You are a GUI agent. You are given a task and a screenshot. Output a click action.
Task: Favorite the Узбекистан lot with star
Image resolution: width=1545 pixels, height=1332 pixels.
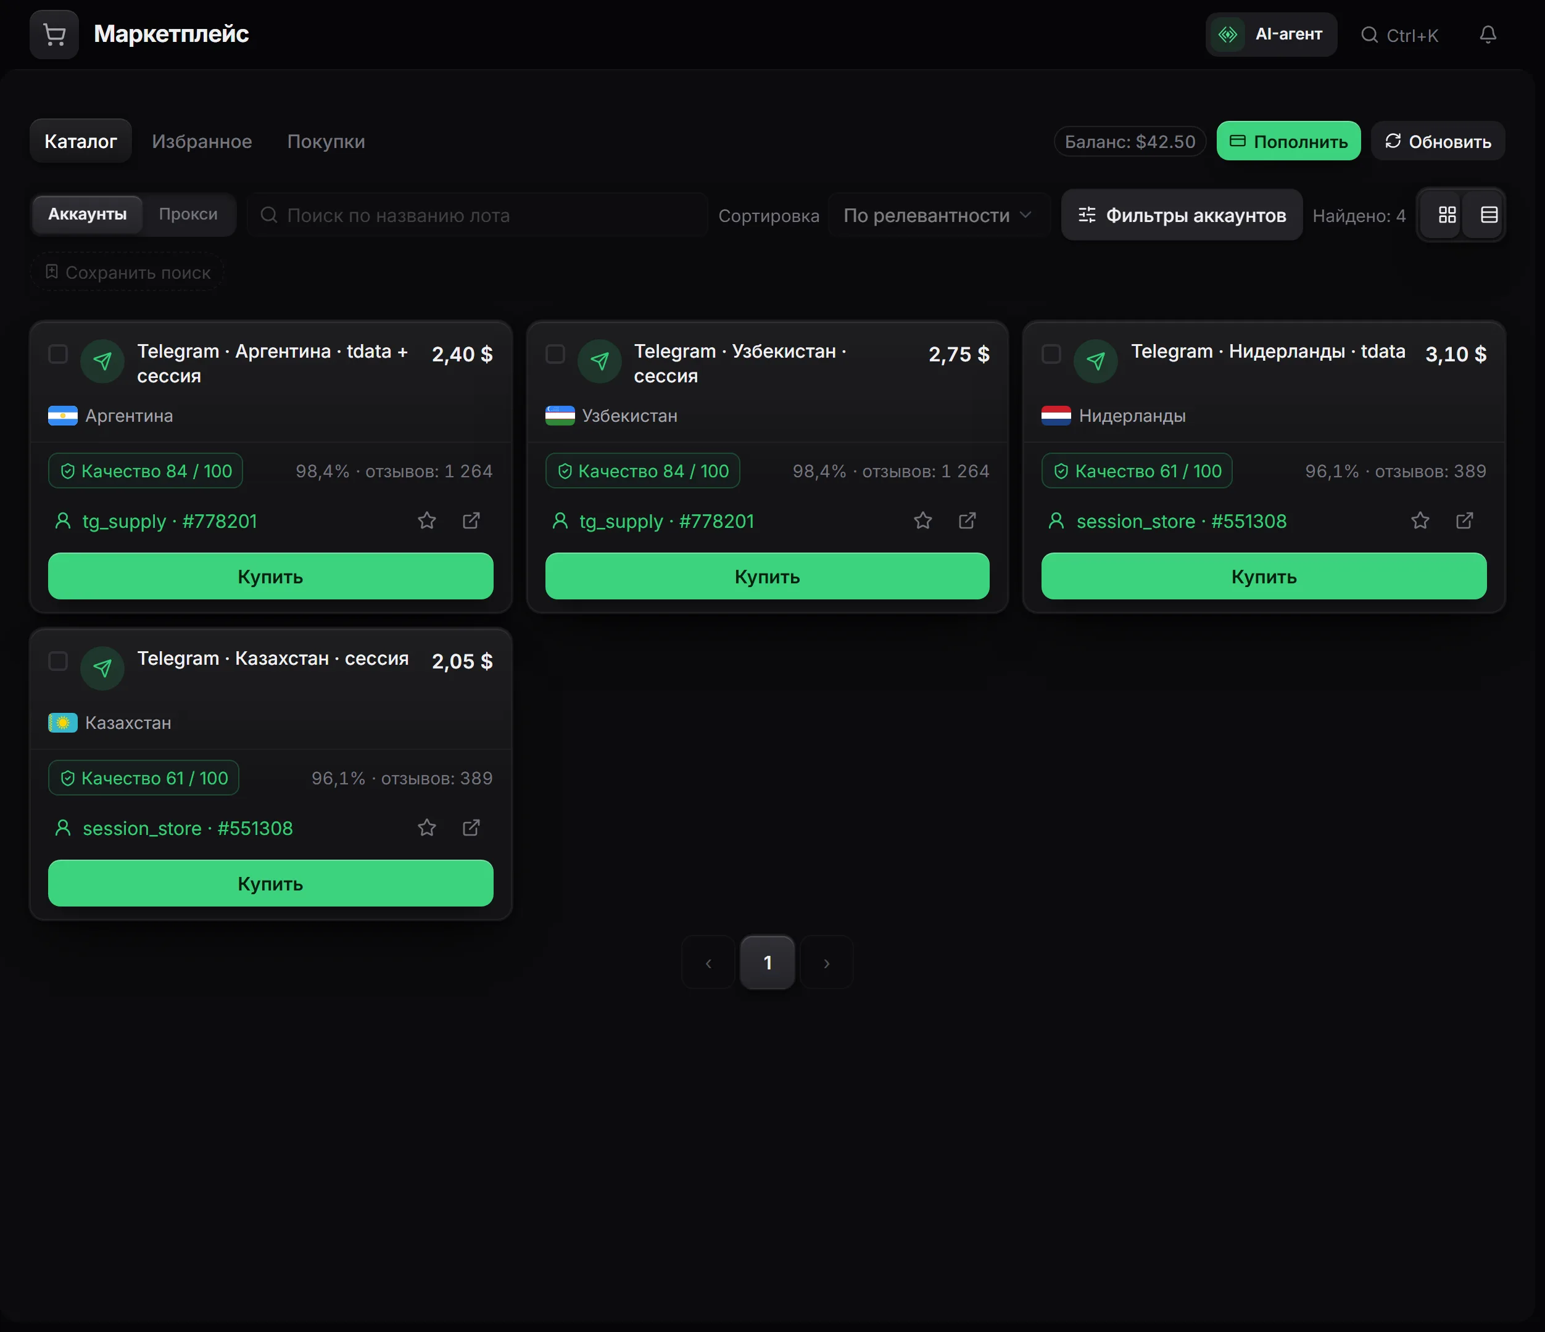click(x=923, y=520)
